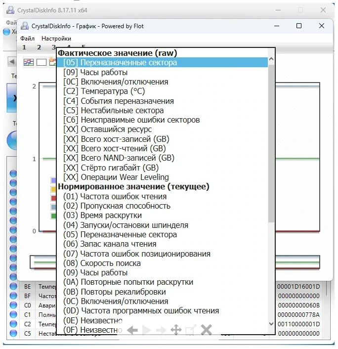Pick [C6] Неисправимые ошибки секторов
This screenshot has height=349, width=338.
click(162, 120)
